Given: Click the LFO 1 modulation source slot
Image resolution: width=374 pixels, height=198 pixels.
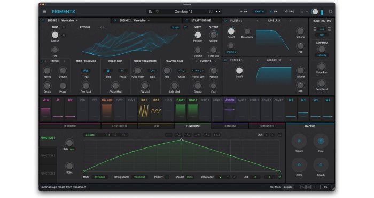Looking at the screenshot, I should pyautogui.click(x=144, y=109).
